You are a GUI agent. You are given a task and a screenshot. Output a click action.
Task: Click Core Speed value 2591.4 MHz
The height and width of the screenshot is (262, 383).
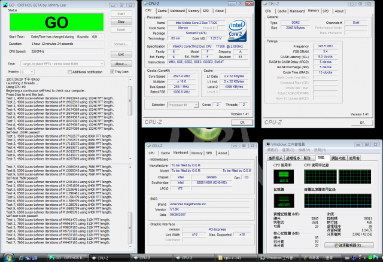181,76
